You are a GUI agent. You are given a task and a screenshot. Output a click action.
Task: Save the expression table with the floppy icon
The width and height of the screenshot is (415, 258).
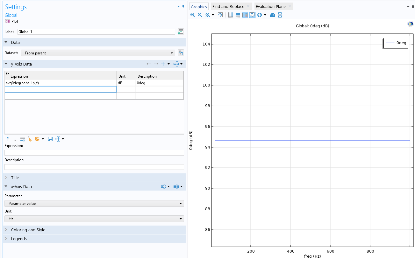click(x=50, y=139)
